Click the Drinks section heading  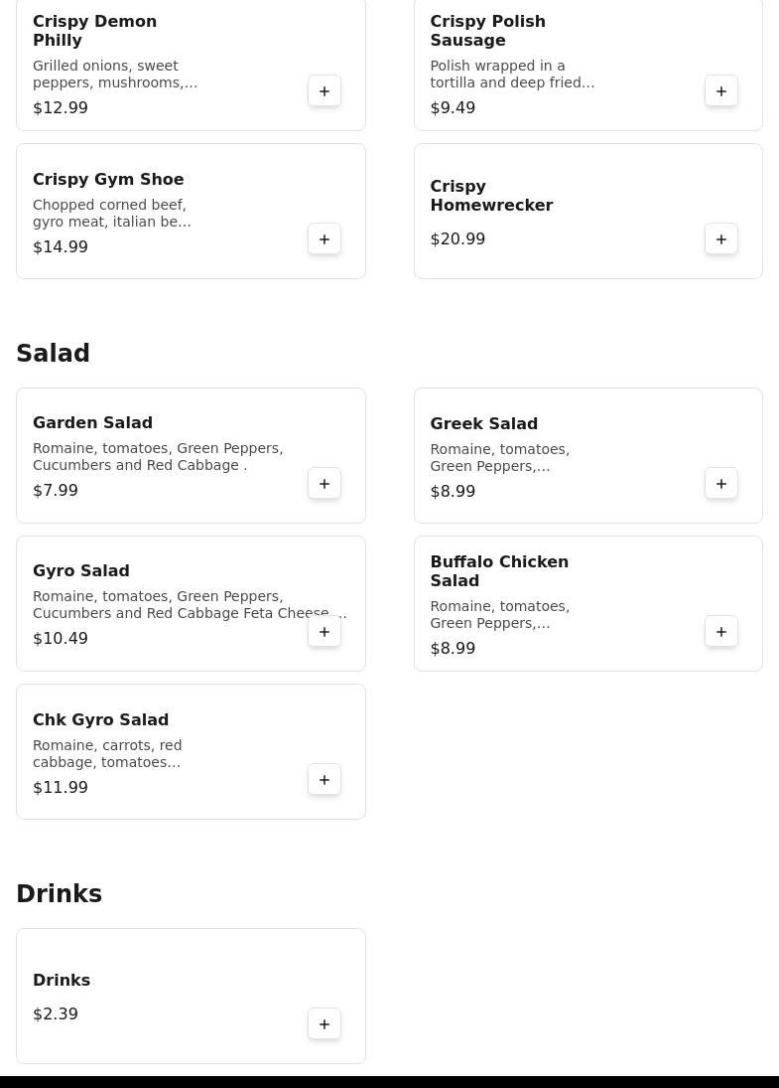coord(59,893)
